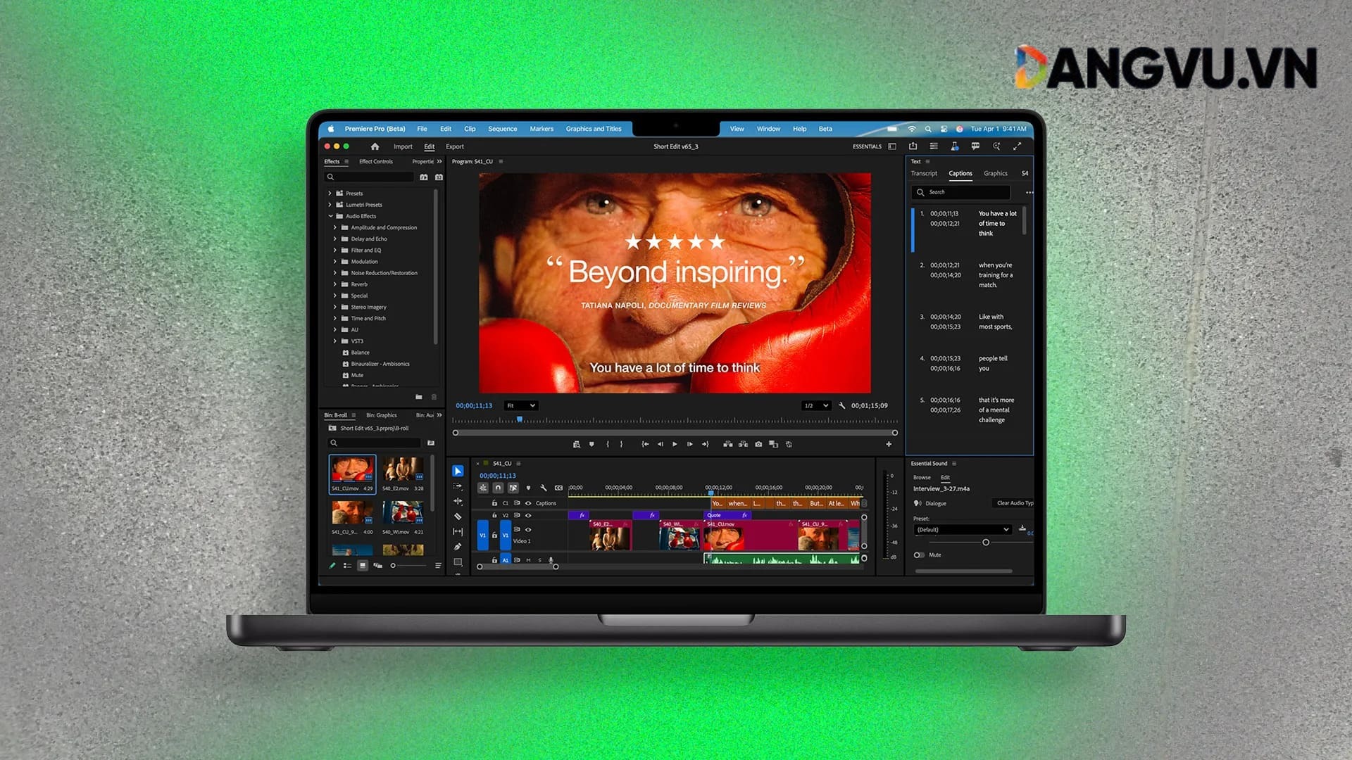The height and width of the screenshot is (760, 1352).
Task: Open Quick Export share icon
Action: pos(913,146)
